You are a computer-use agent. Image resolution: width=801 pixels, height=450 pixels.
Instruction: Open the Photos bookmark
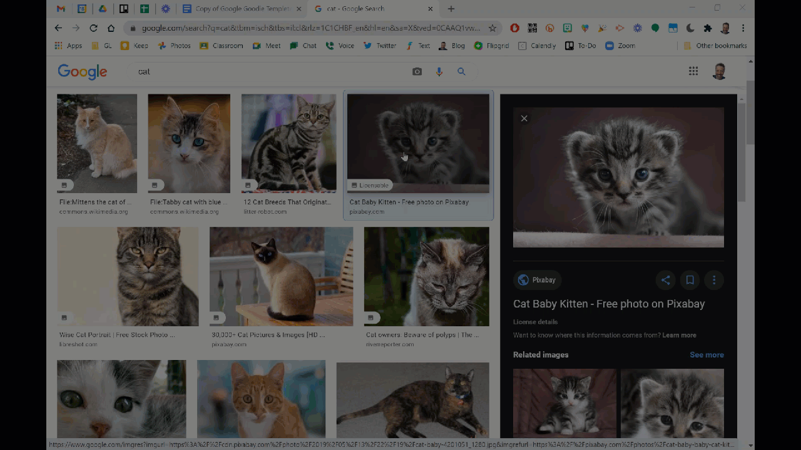pyautogui.click(x=175, y=46)
